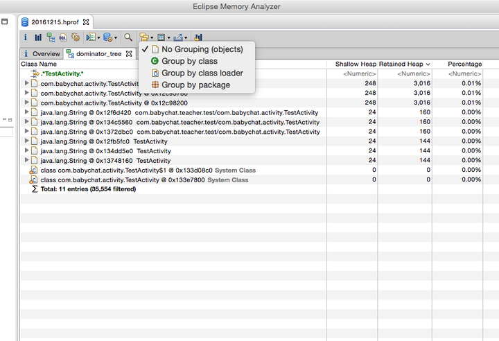Sort by the Retained Heap column header
The height and width of the screenshot is (341, 499).
[x=404, y=64]
